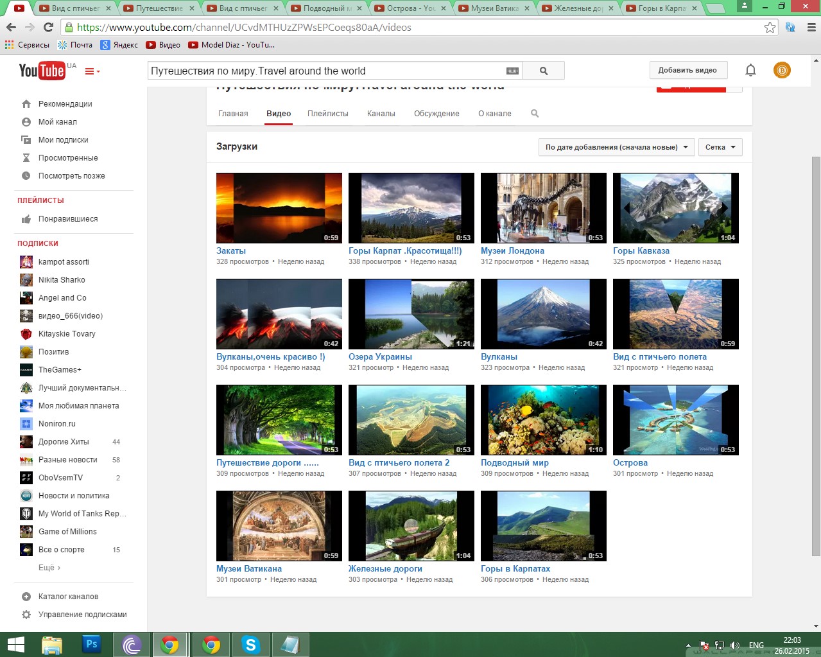Switch to the Плейлисты tab
This screenshot has height=657, width=821.
[328, 113]
